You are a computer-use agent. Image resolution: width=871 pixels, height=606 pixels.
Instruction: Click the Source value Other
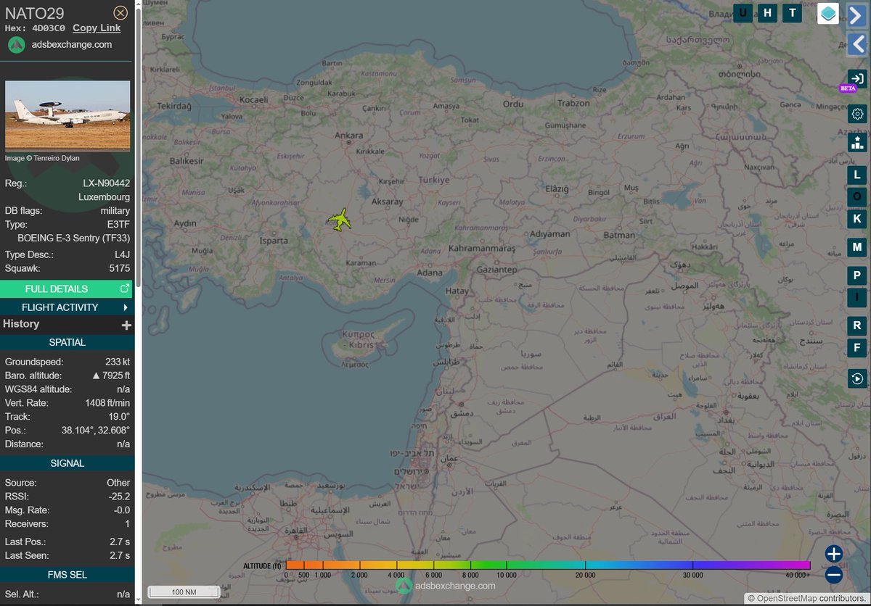point(118,483)
